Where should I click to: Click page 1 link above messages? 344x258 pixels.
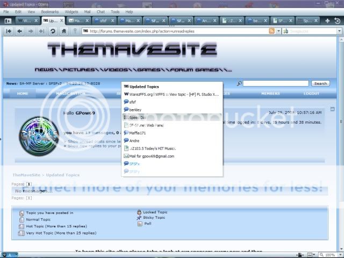point(28,184)
